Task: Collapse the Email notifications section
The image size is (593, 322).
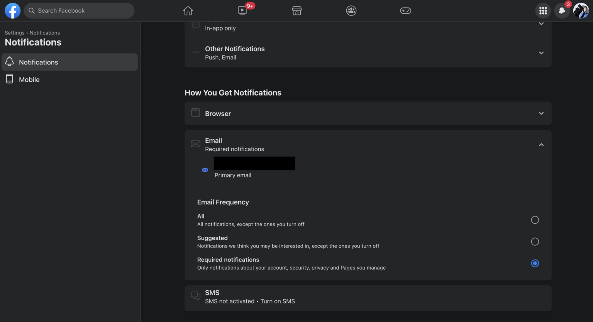Action: coord(541,144)
